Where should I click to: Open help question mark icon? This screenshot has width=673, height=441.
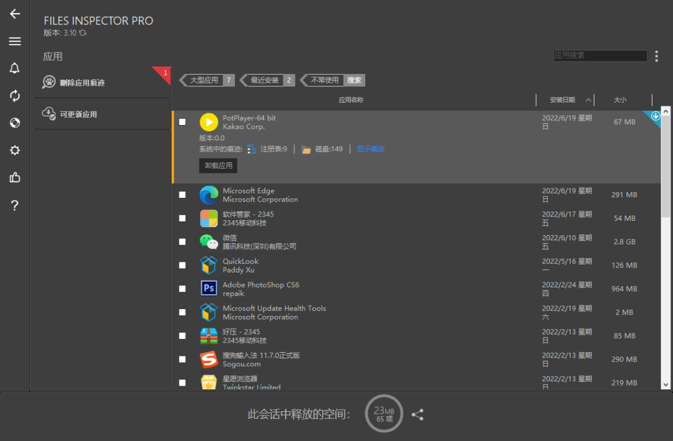point(14,205)
